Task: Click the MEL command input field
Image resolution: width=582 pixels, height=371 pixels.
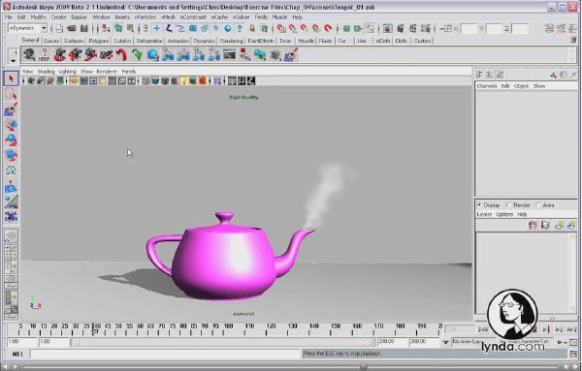Action: tap(165, 354)
